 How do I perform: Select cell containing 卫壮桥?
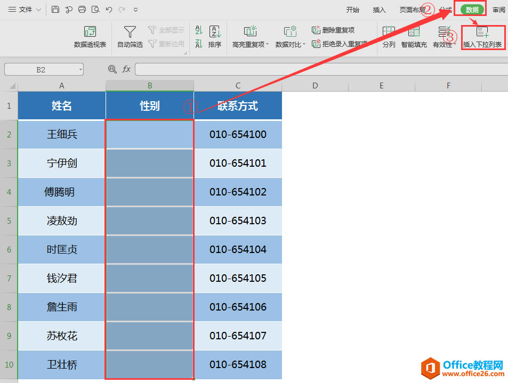(61, 364)
